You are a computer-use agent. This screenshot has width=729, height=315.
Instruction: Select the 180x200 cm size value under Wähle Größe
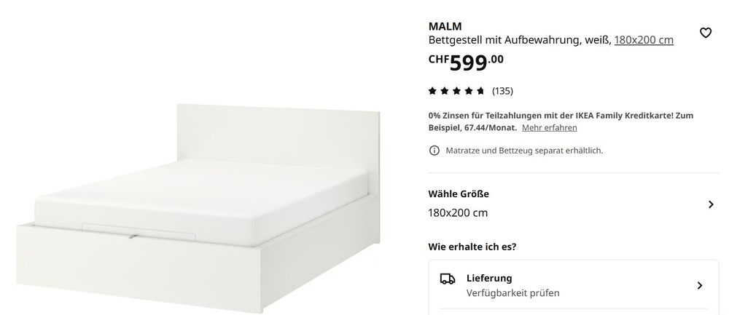(458, 213)
